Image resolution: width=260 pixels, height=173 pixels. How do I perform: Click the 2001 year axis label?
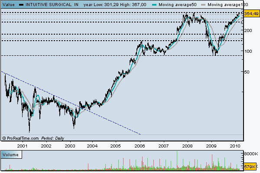tap(22, 146)
